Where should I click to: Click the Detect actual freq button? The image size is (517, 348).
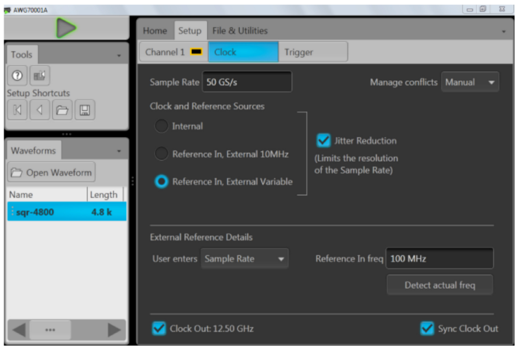point(440,285)
